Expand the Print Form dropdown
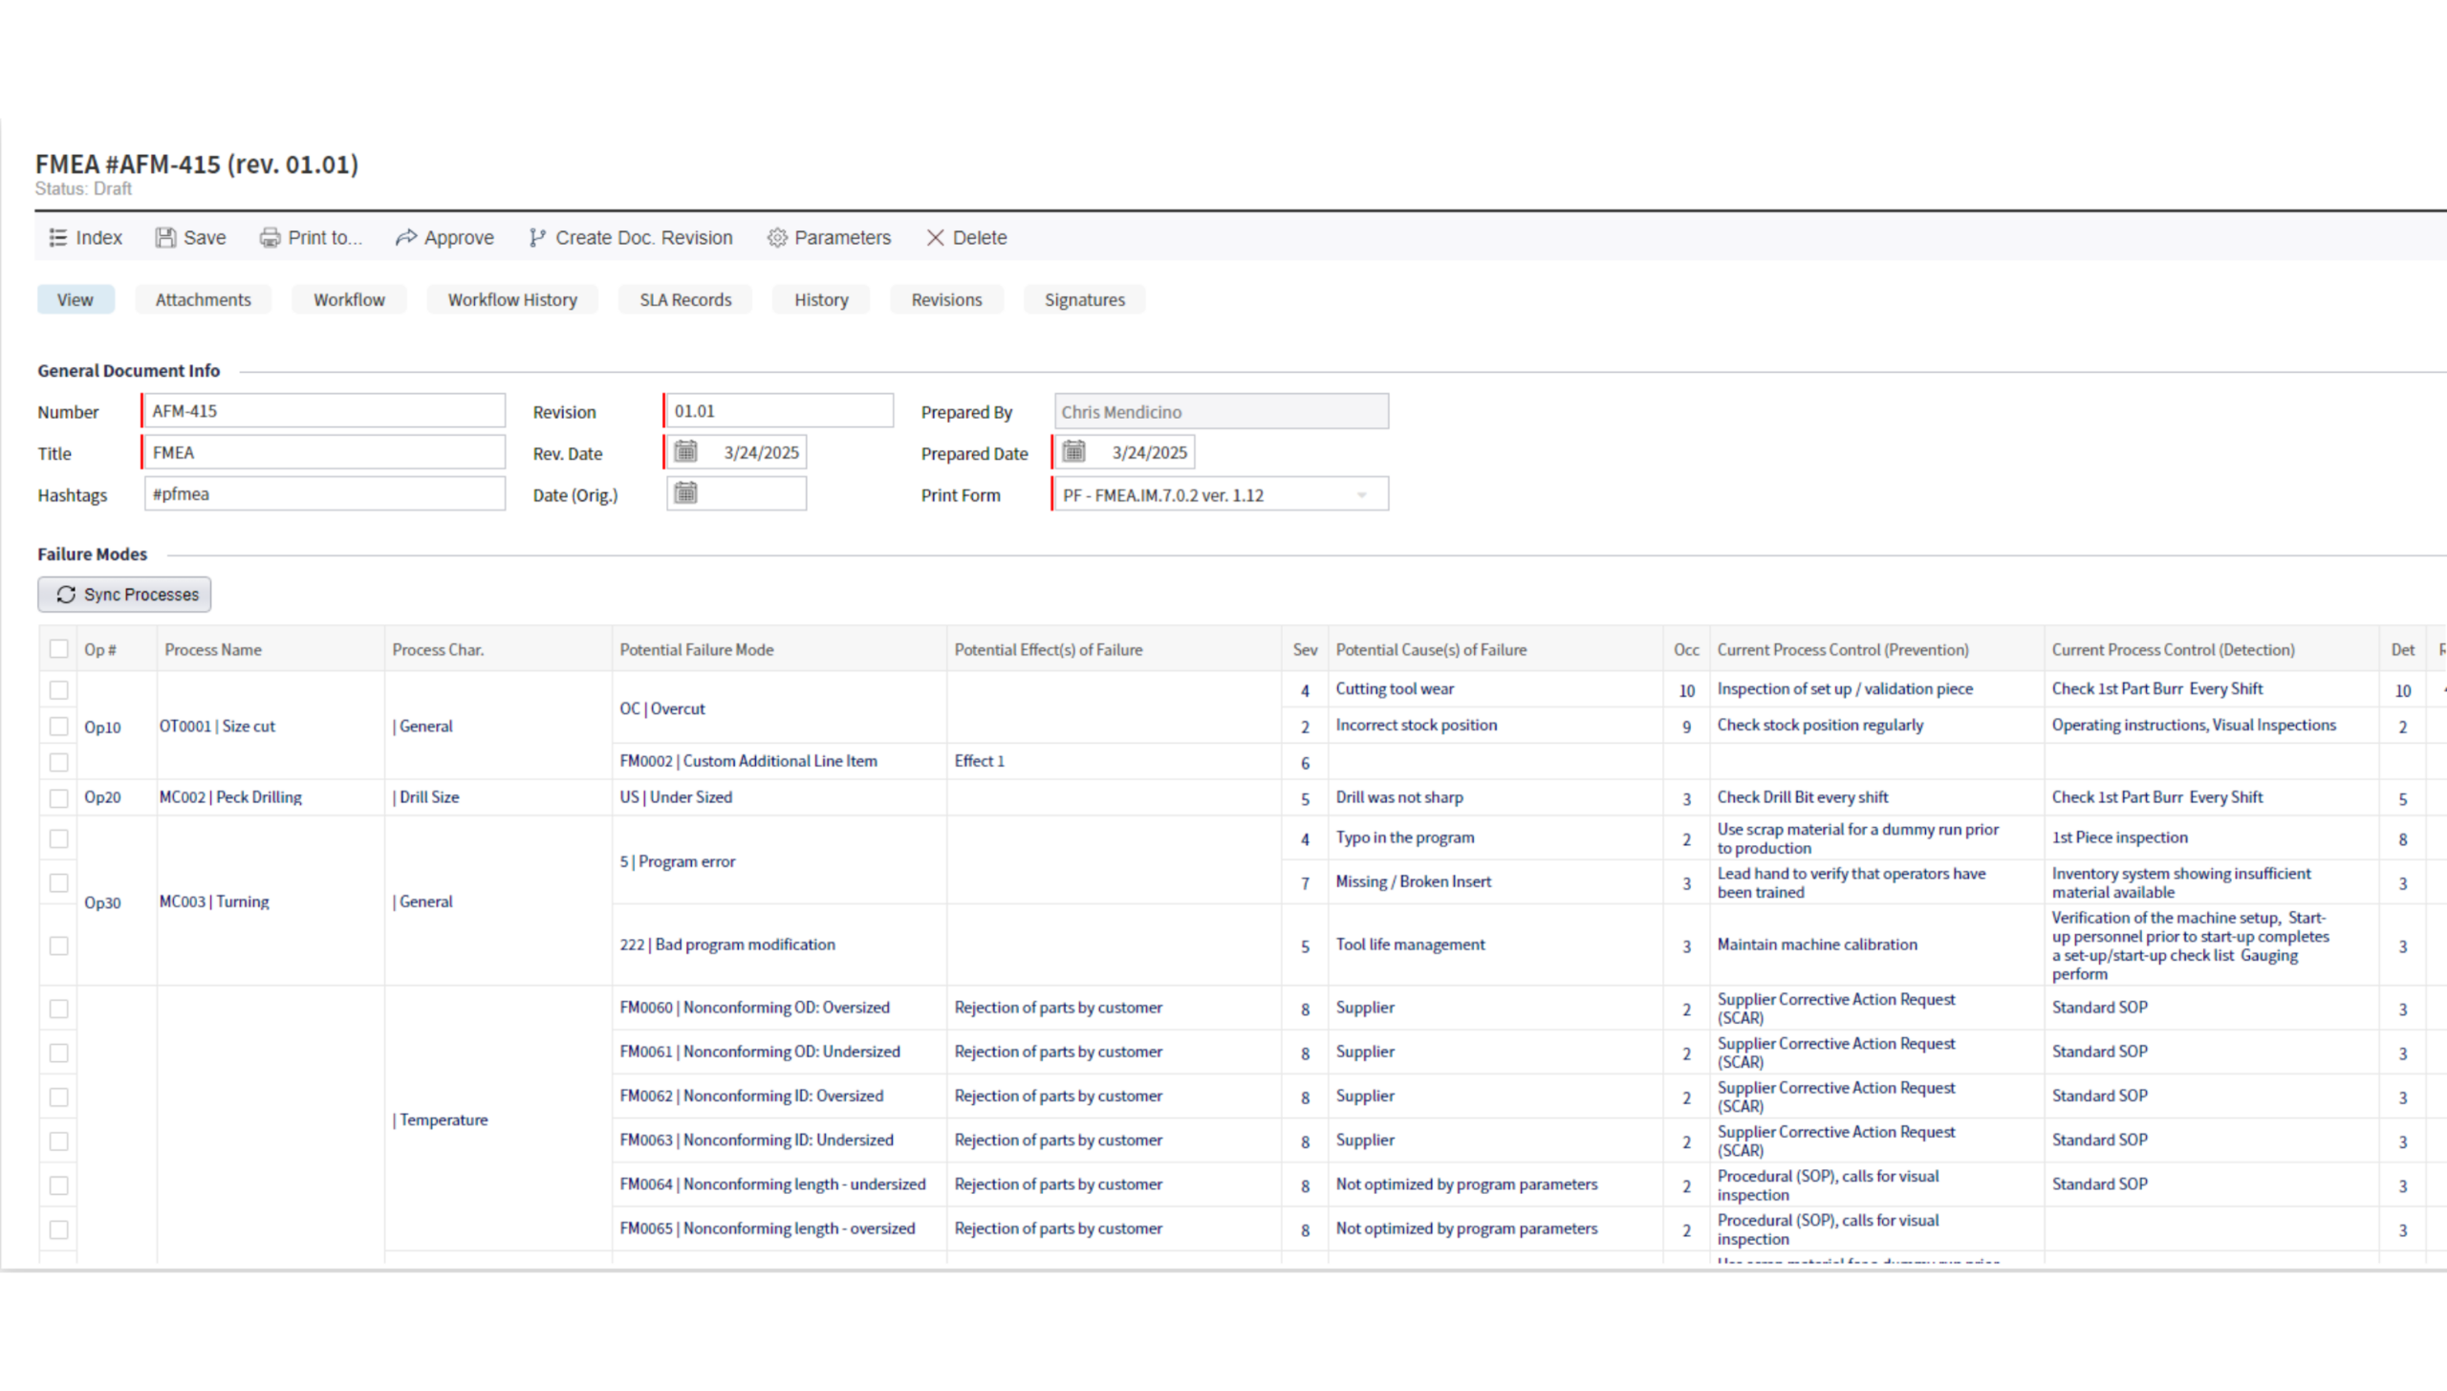Image resolution: width=2447 pixels, height=1391 pixels. pos(1362,495)
